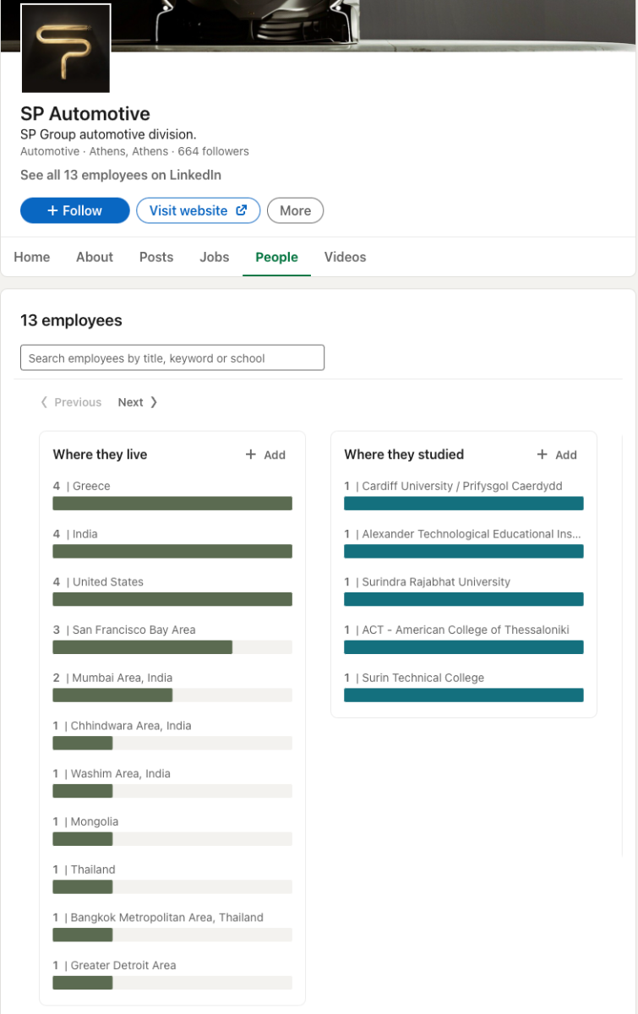Open the More options button
The image size is (638, 1014).
[x=295, y=210]
